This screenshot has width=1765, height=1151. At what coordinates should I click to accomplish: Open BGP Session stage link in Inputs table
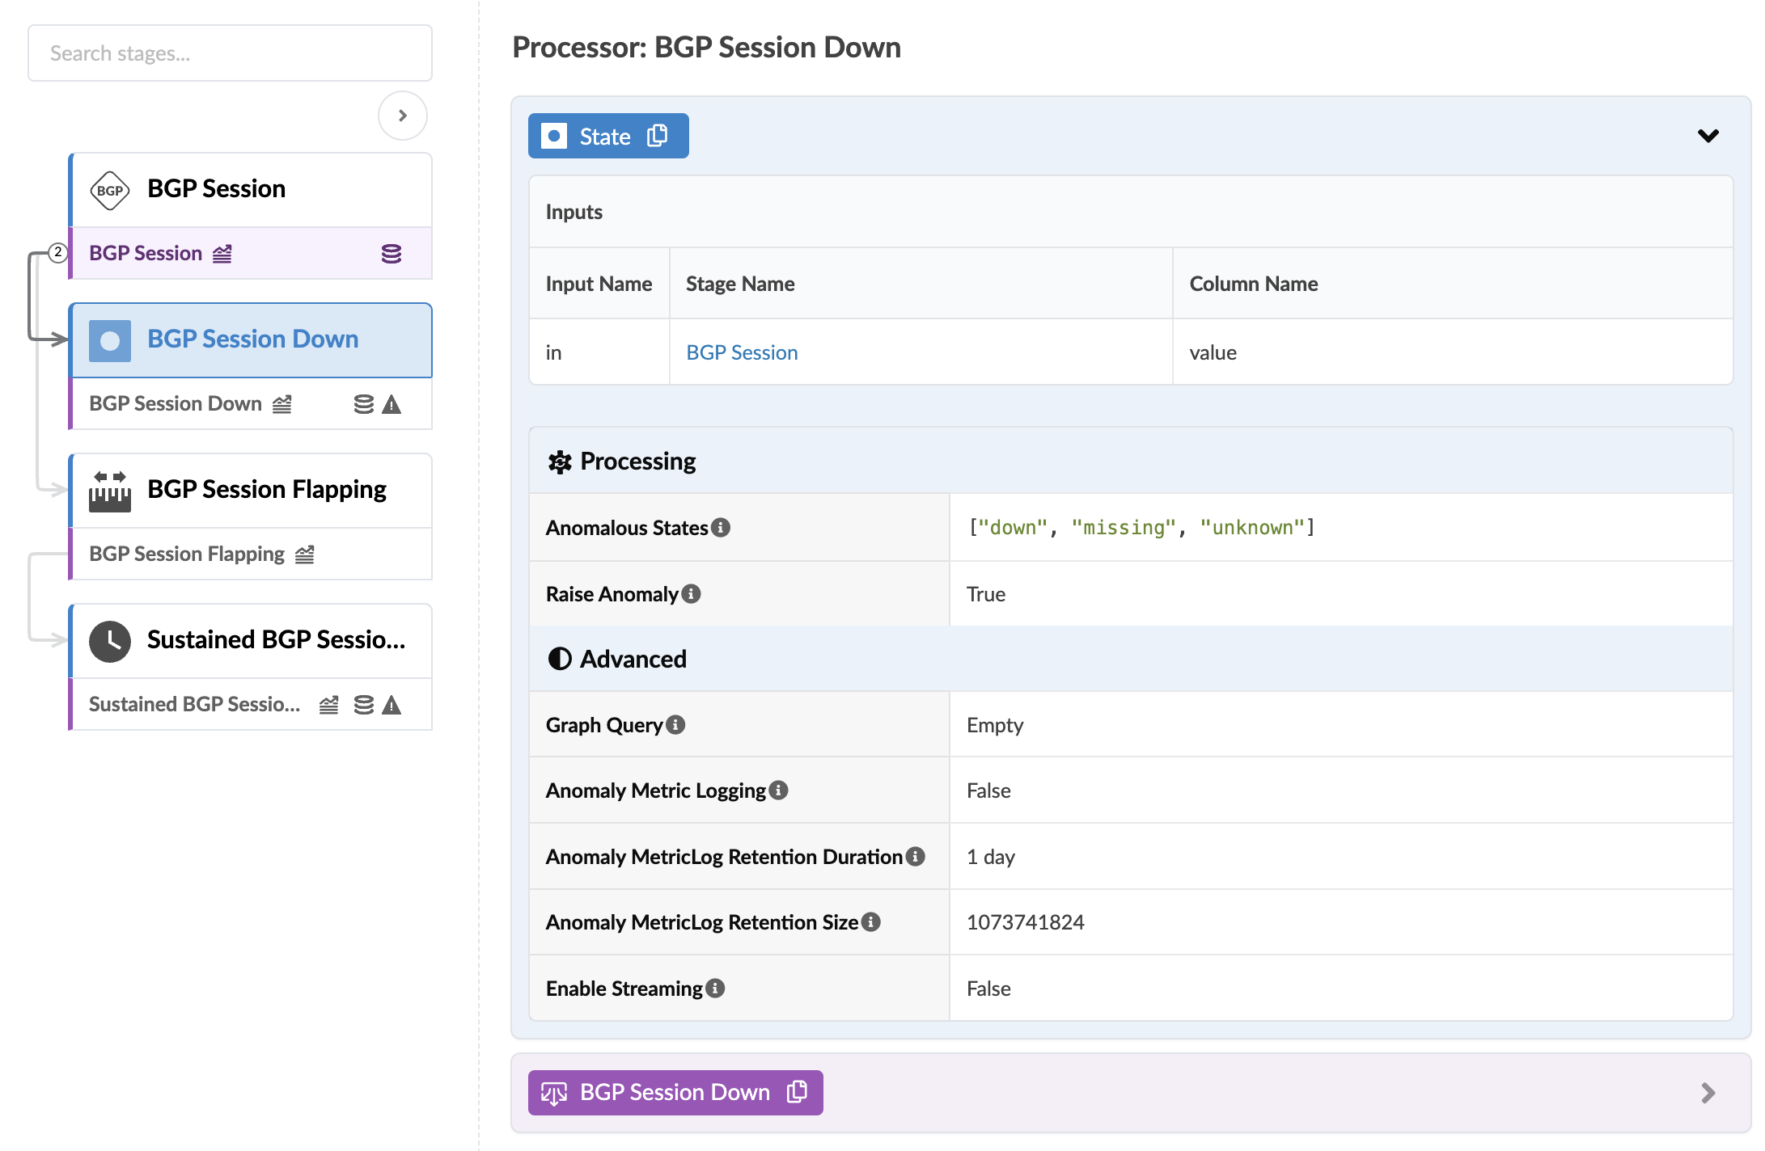tap(742, 352)
